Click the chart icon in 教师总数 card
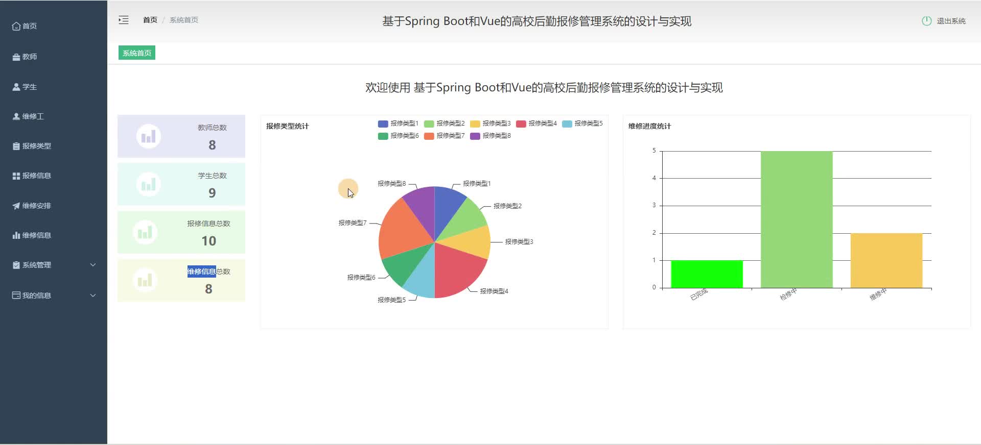The height and width of the screenshot is (445, 981). (x=149, y=136)
